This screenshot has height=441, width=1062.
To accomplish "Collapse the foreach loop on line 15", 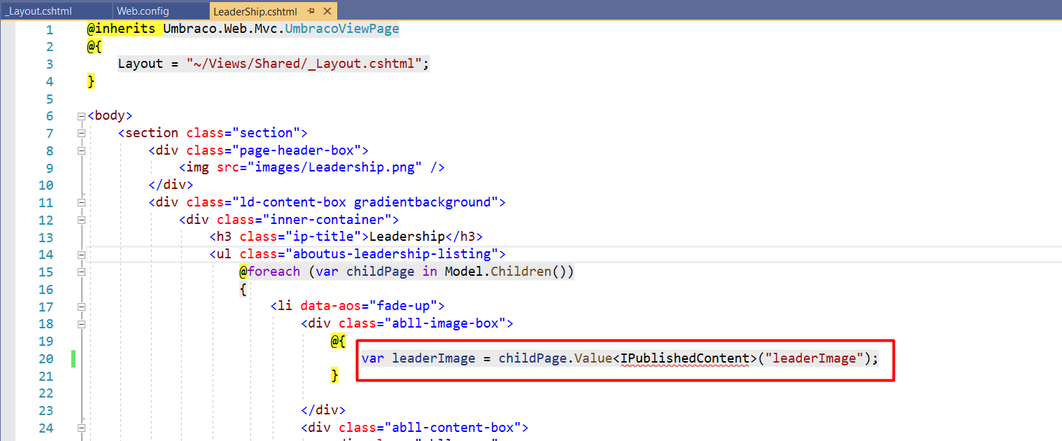I will pyautogui.click(x=82, y=272).
